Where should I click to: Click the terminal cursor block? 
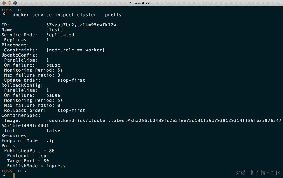(14, 176)
